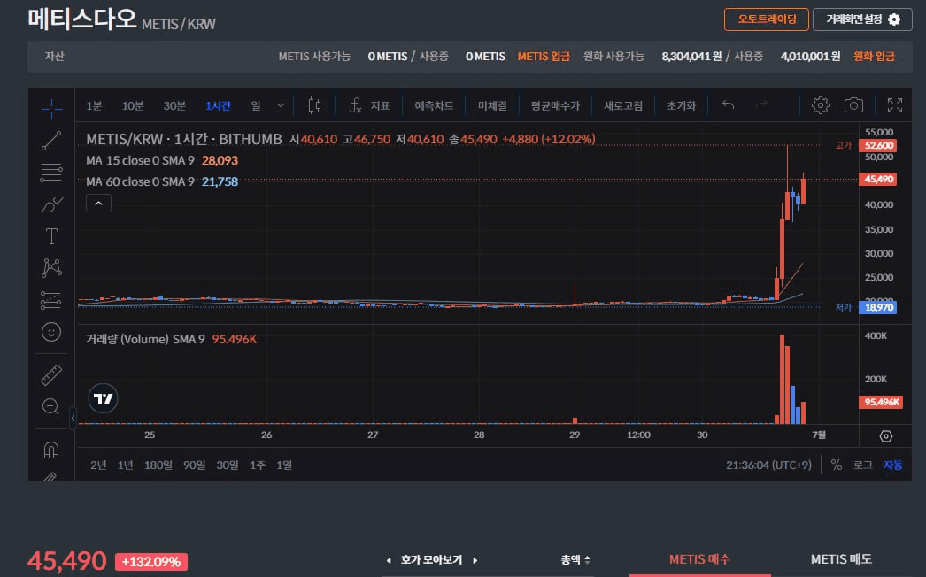Image resolution: width=926 pixels, height=577 pixels.
Task: Set the range to 1년
Action: pos(125,465)
